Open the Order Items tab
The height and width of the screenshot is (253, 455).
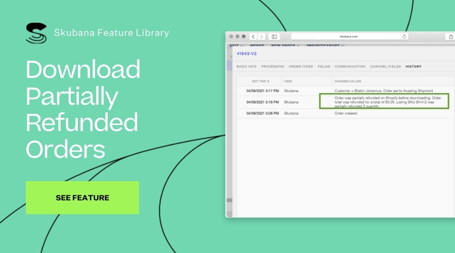pyautogui.click(x=301, y=66)
